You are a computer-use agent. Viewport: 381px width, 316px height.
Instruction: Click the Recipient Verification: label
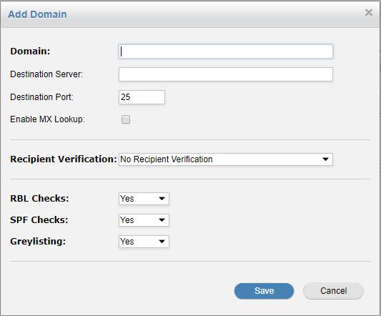[64, 159]
